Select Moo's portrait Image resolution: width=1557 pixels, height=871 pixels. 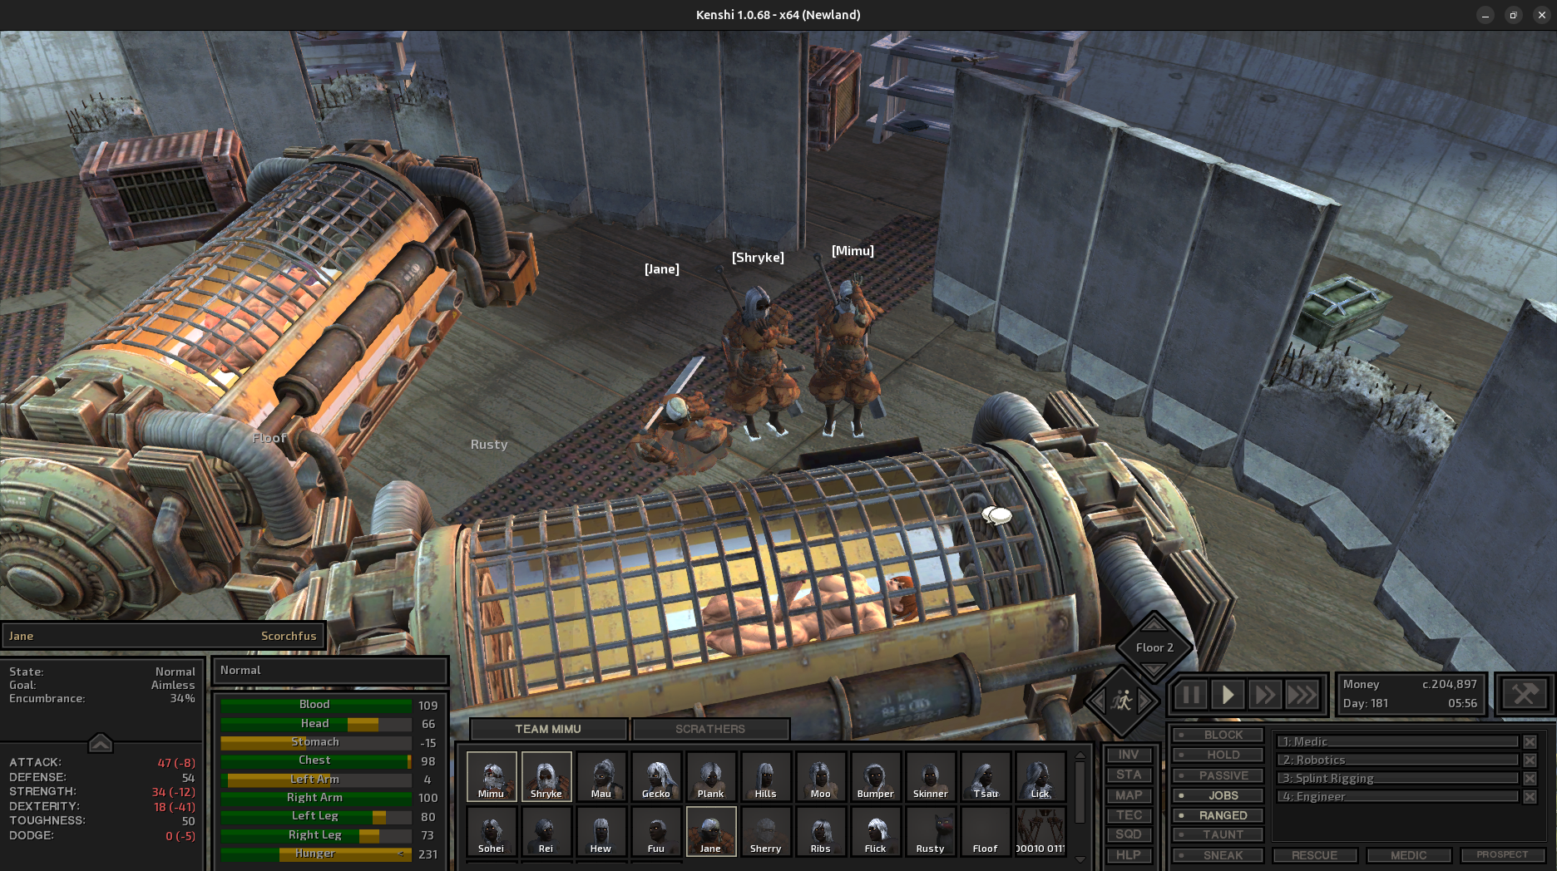click(820, 776)
